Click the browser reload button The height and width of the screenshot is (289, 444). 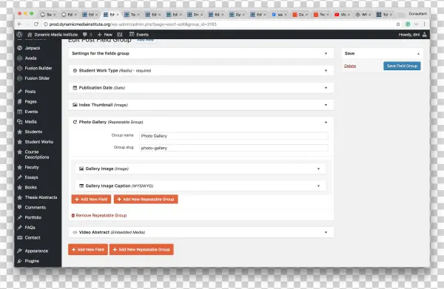(36, 24)
